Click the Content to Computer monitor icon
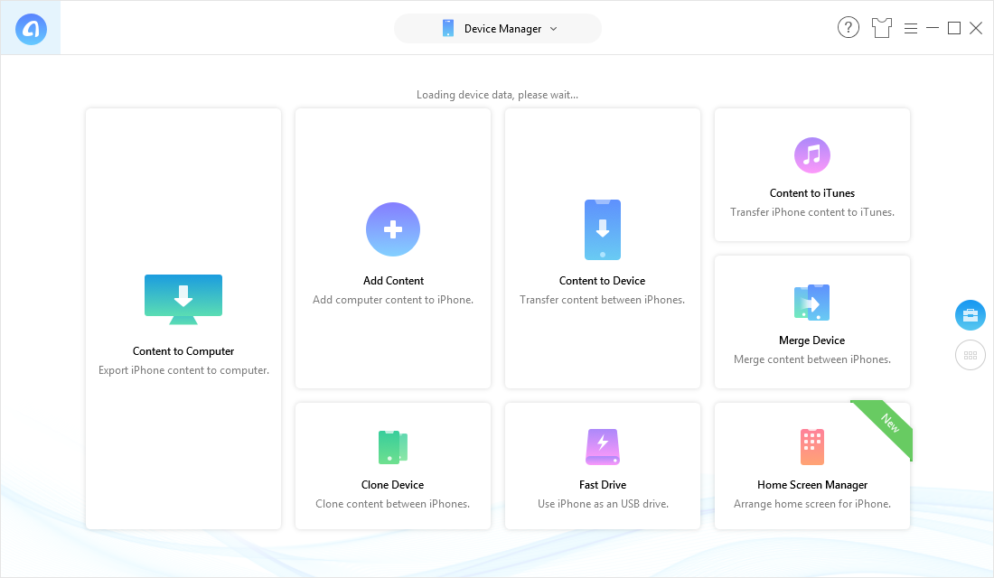 (183, 299)
